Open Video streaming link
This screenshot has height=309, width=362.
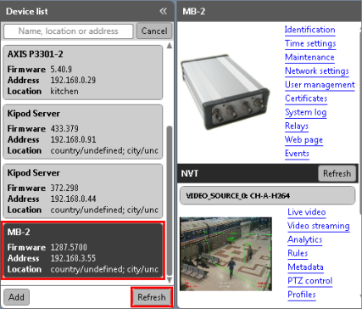pos(319,226)
